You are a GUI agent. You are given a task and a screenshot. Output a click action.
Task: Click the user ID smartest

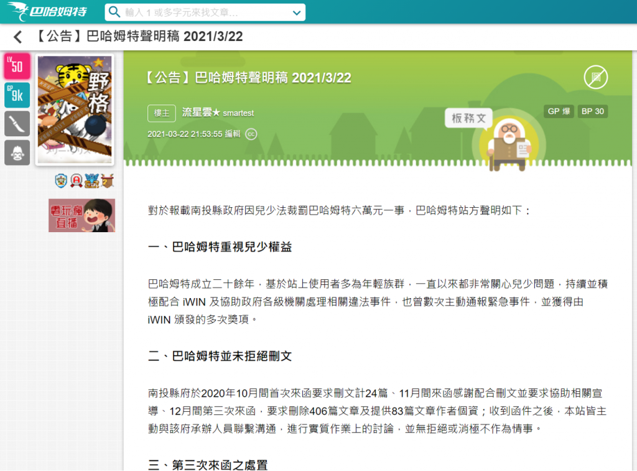(x=238, y=113)
